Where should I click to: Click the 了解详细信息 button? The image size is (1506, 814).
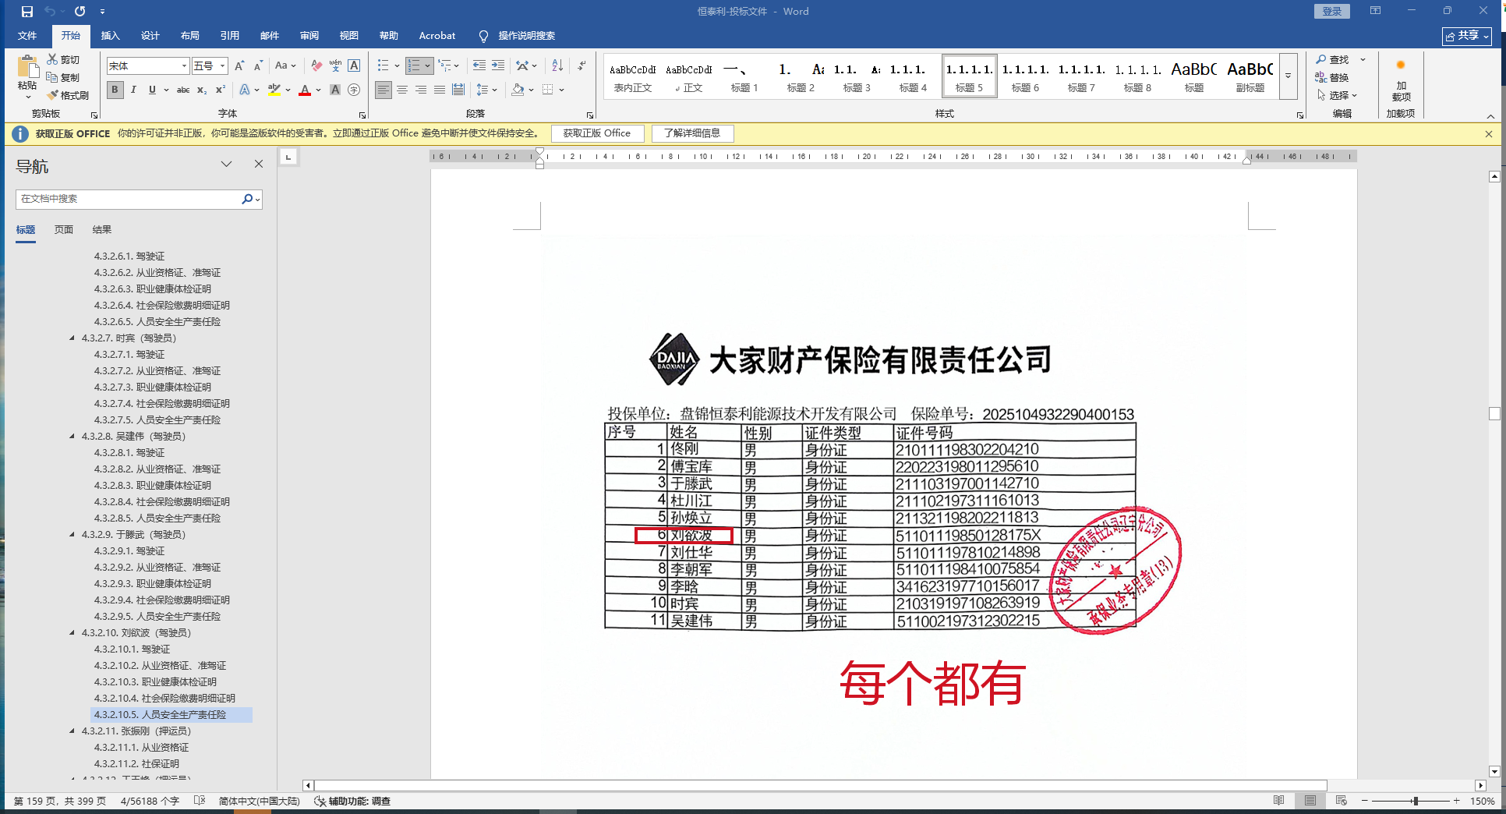[692, 133]
